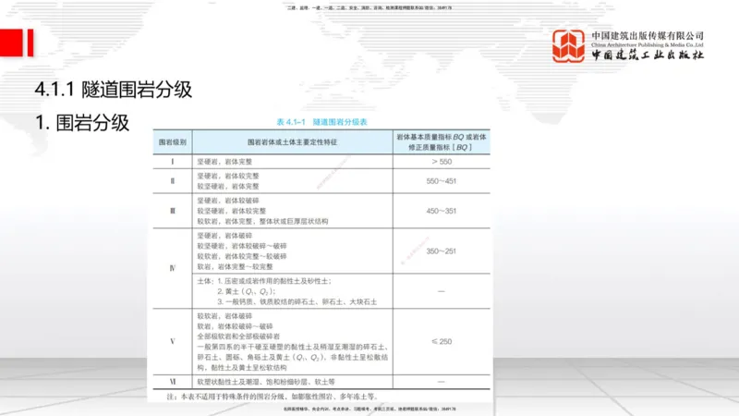
Task: Click the BQ value 550~451
Action: [x=442, y=180]
